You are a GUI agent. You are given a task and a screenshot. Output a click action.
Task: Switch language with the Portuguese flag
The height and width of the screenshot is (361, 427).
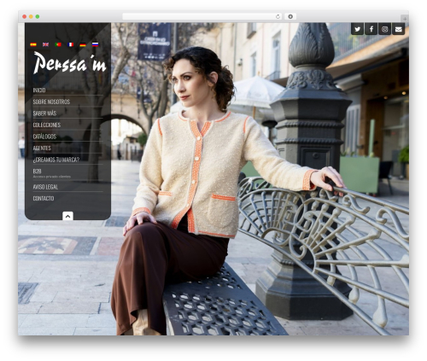(x=58, y=44)
